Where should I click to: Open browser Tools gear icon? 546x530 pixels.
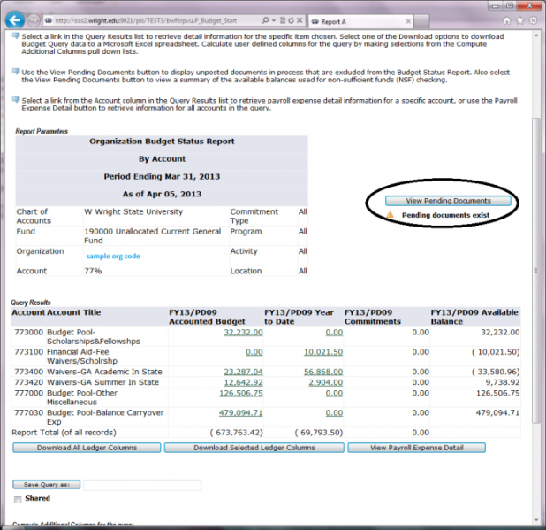pyautogui.click(x=533, y=20)
